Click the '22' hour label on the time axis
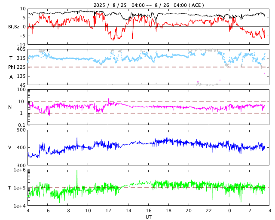This screenshot has height=220, width=275. [209, 211]
